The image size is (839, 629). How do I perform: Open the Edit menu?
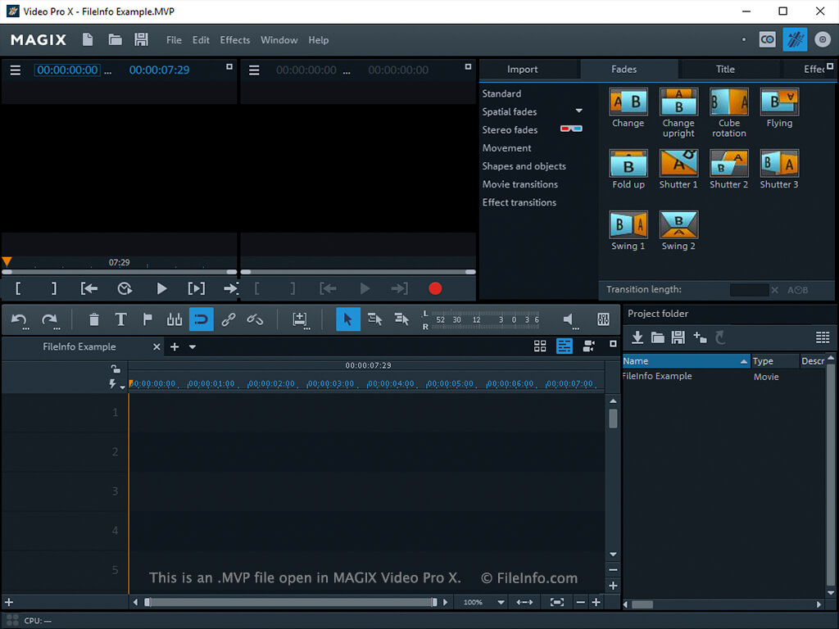[x=202, y=40]
